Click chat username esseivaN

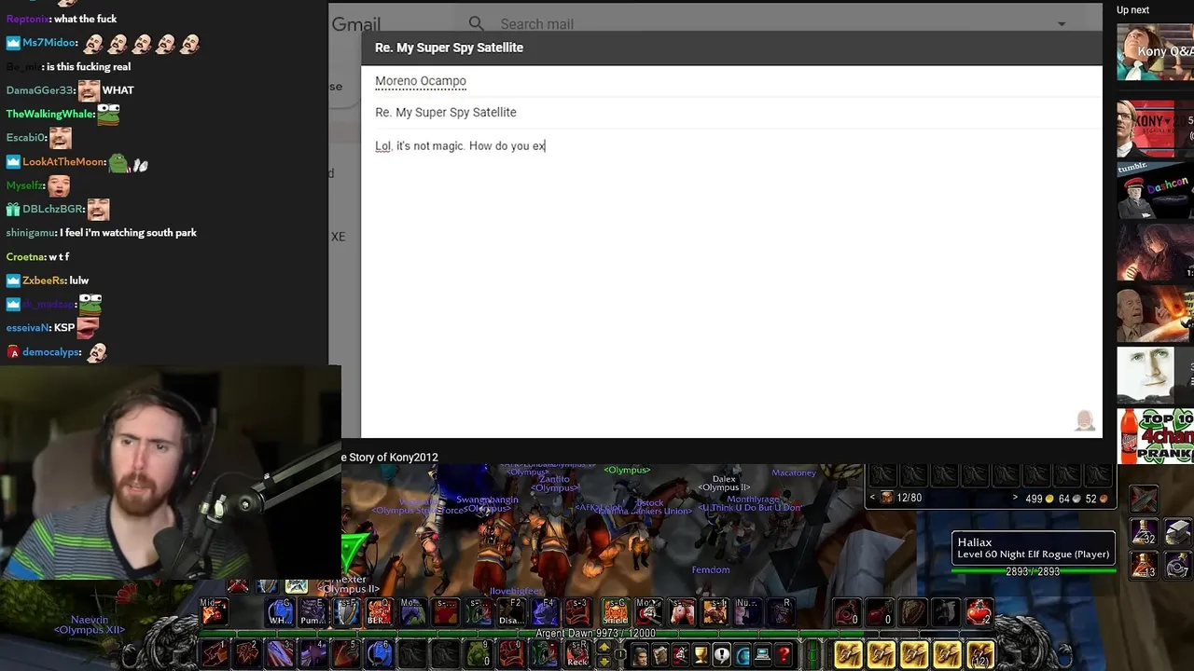27,328
